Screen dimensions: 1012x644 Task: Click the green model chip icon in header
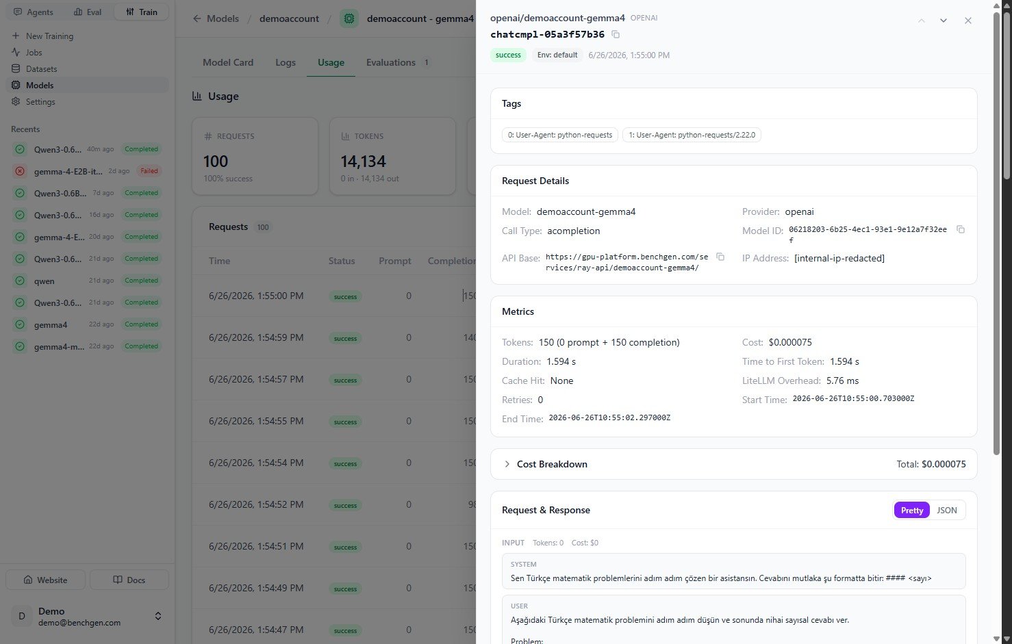pyautogui.click(x=349, y=18)
